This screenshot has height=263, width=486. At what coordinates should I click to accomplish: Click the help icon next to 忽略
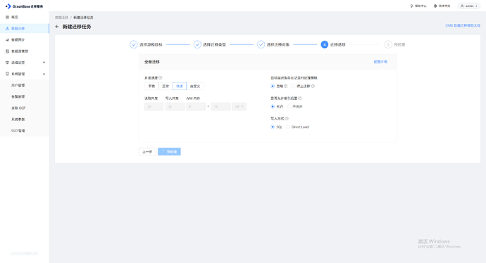click(x=286, y=86)
